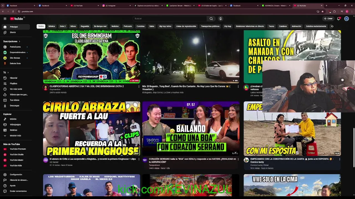Open YouTube Premium link
The height and width of the screenshot is (199, 355).
pos(15,149)
